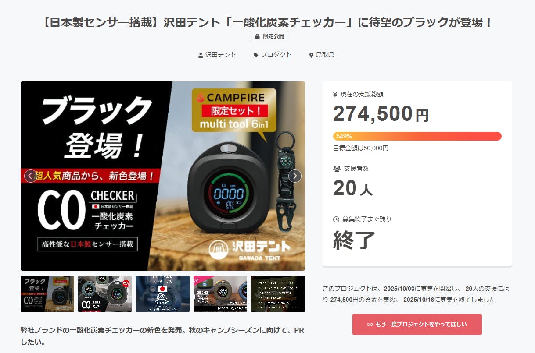Image resolution: width=535 pixels, height=353 pixels.
Task: Click the location pin icon beside 鳥取県
Action: coord(311,55)
